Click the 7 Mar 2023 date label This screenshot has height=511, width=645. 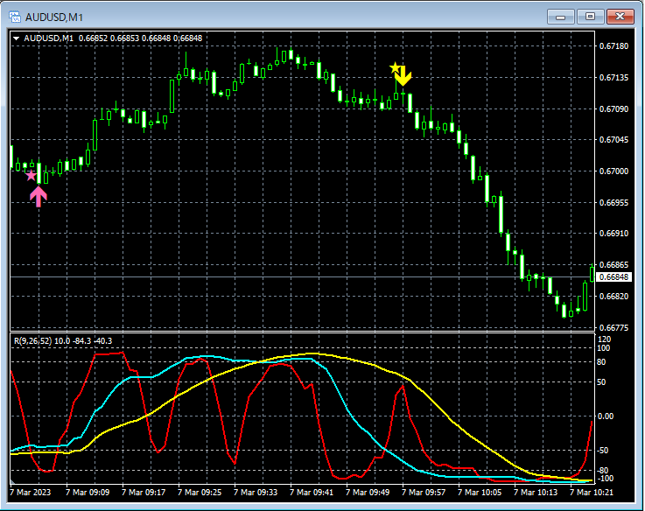(31, 493)
